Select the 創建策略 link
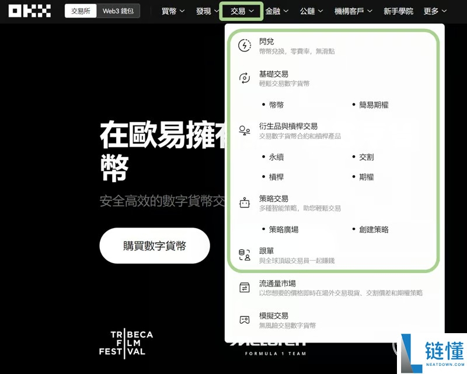The width and height of the screenshot is (467, 374). tap(374, 229)
